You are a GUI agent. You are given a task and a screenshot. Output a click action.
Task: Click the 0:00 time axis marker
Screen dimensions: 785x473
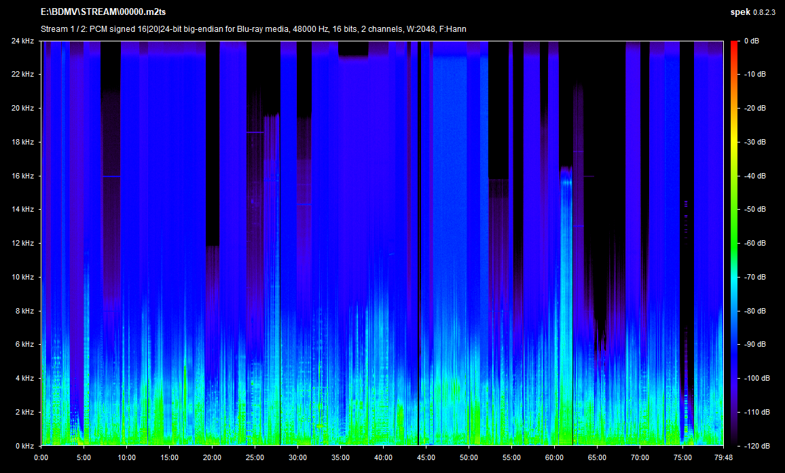[41, 457]
